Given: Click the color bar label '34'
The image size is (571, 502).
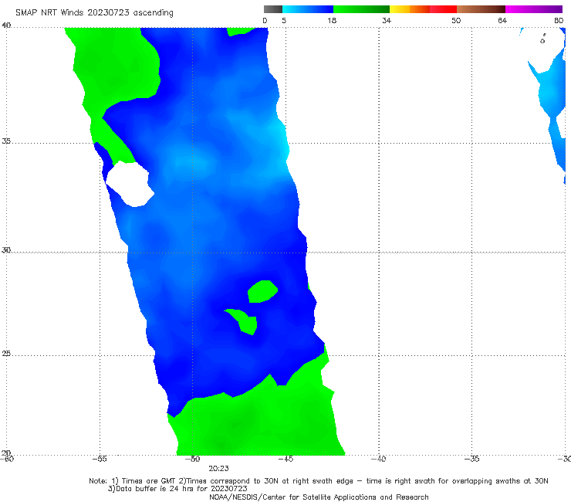Looking at the screenshot, I should coord(387,20).
